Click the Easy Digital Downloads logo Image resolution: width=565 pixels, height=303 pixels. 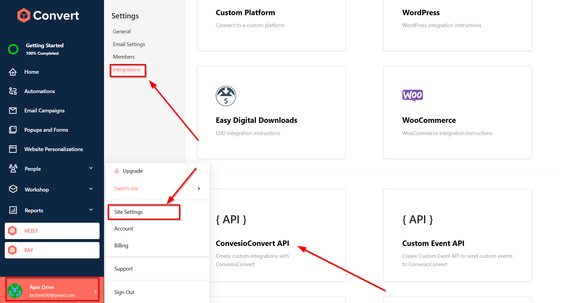(226, 96)
